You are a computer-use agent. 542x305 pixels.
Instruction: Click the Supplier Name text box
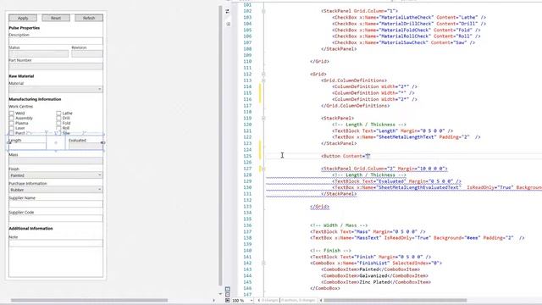[56, 204]
